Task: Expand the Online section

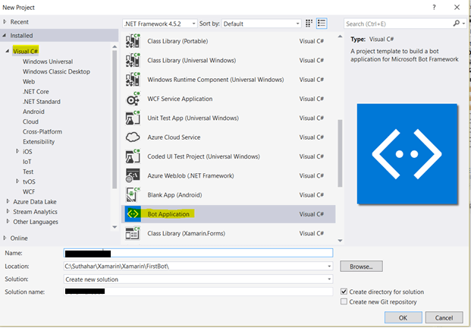Action: click(5, 238)
